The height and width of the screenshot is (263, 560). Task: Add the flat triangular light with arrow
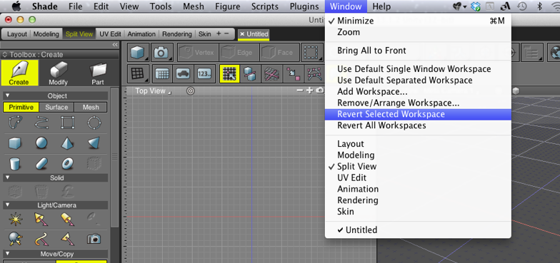click(x=66, y=238)
